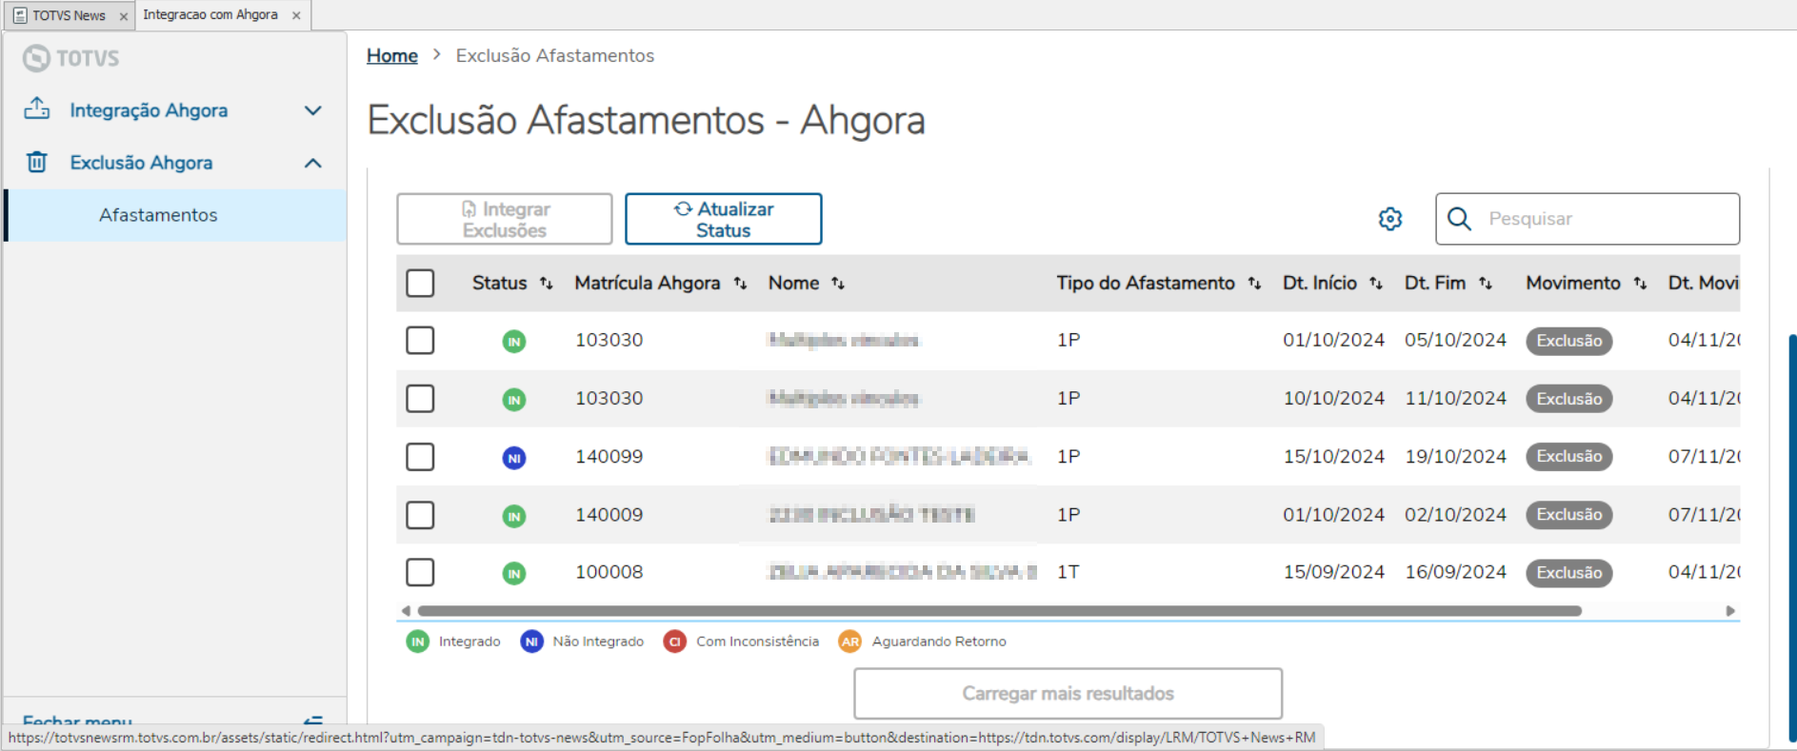Screen dimensions: 1797x751
Task: Click the Exclusão badge for matrícula 100008
Action: pyautogui.click(x=1569, y=573)
